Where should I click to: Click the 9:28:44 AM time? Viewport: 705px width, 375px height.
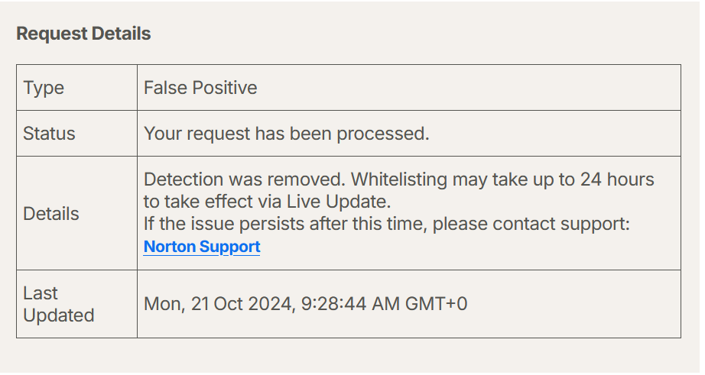pyautogui.click(x=349, y=304)
